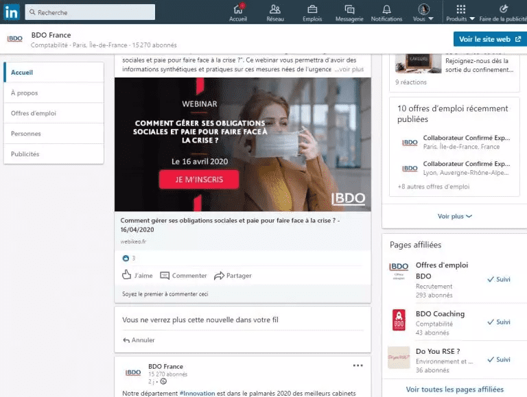
Task: Click the Do You RSE page logo
Action: coord(399,357)
